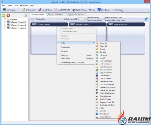Select Stand by in the submenu
The height and width of the screenshot is (125, 151).
pyautogui.click(x=108, y=52)
